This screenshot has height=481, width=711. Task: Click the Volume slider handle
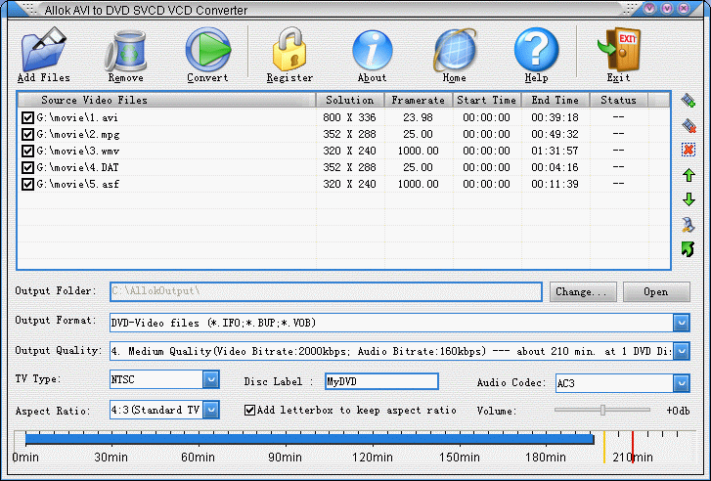tap(602, 410)
